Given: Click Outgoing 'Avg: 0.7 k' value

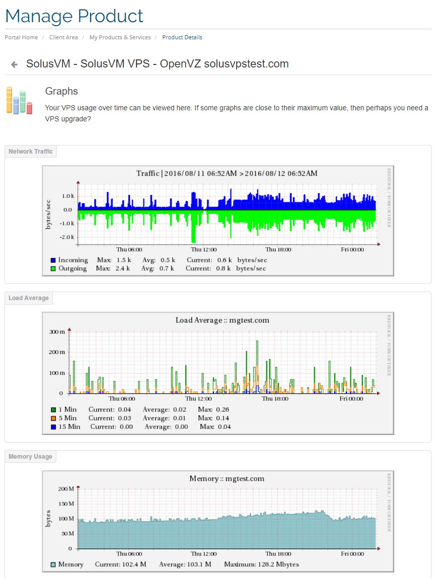Looking at the screenshot, I should pyautogui.click(x=158, y=268).
